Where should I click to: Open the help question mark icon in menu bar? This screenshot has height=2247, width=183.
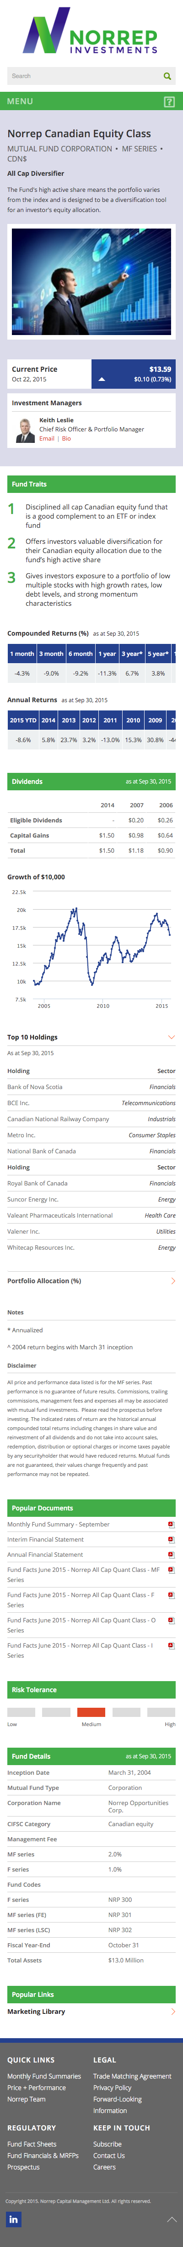pos(169,102)
